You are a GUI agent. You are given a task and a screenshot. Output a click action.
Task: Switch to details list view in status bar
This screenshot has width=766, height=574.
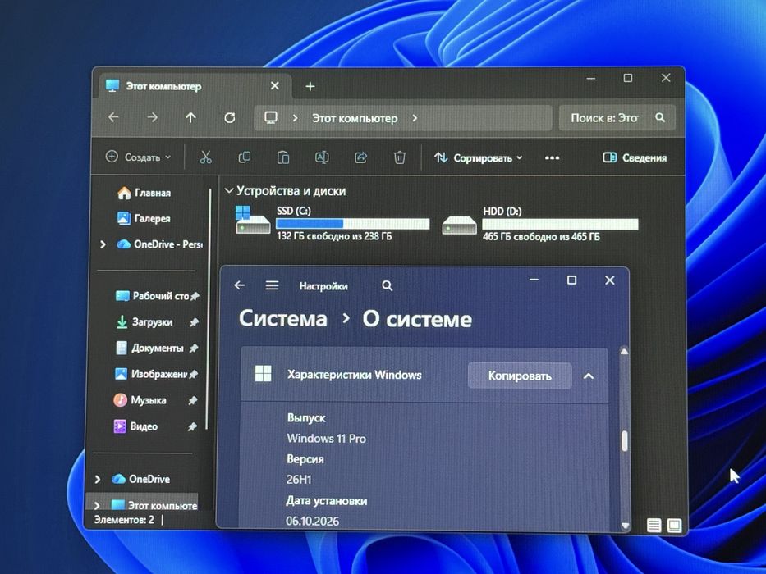click(654, 525)
